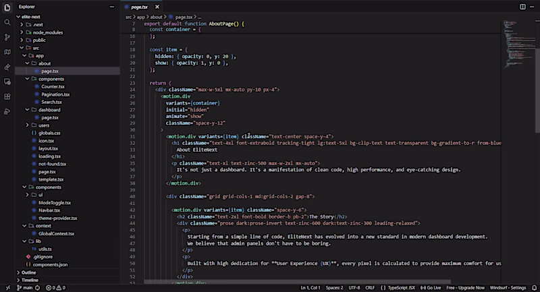Click the sync changes icon beside main
Image resolution: width=540 pixels, height=292 pixels.
tap(38, 288)
